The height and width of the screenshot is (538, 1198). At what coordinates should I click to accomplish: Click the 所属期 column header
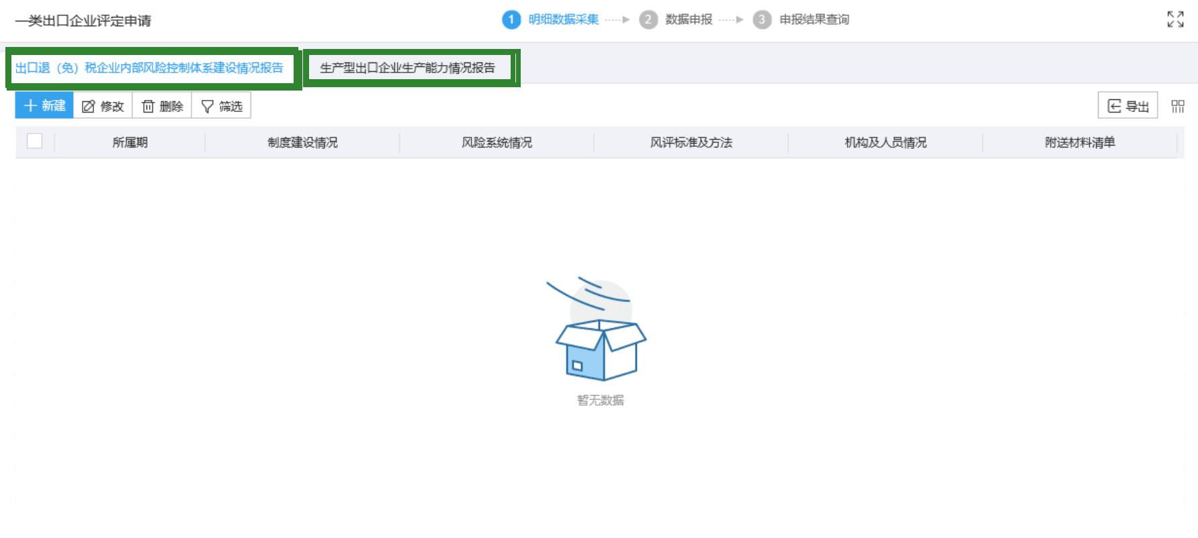pyautogui.click(x=130, y=142)
